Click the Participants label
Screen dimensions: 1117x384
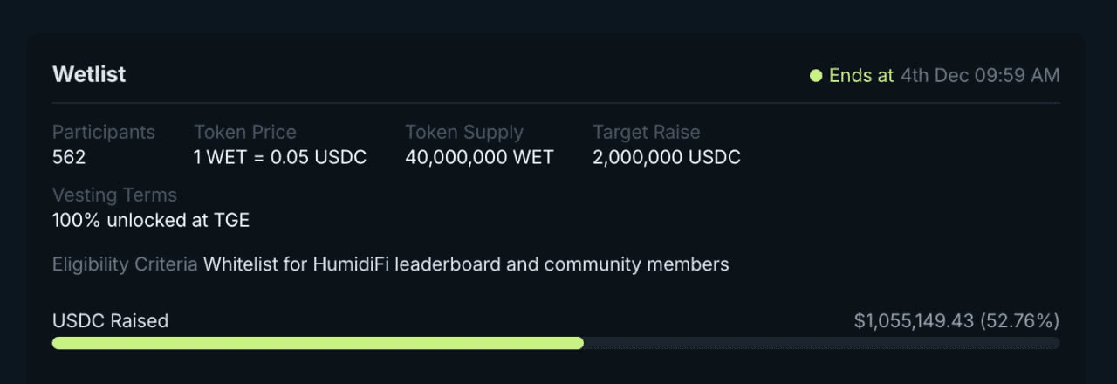pyautogui.click(x=104, y=133)
